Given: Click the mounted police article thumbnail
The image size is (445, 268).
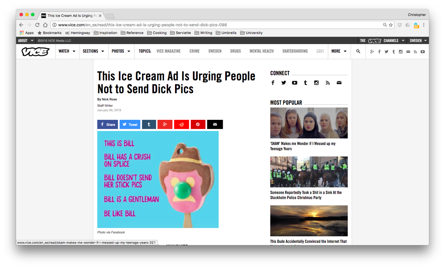Looking at the screenshot, I should [x=309, y=172].
